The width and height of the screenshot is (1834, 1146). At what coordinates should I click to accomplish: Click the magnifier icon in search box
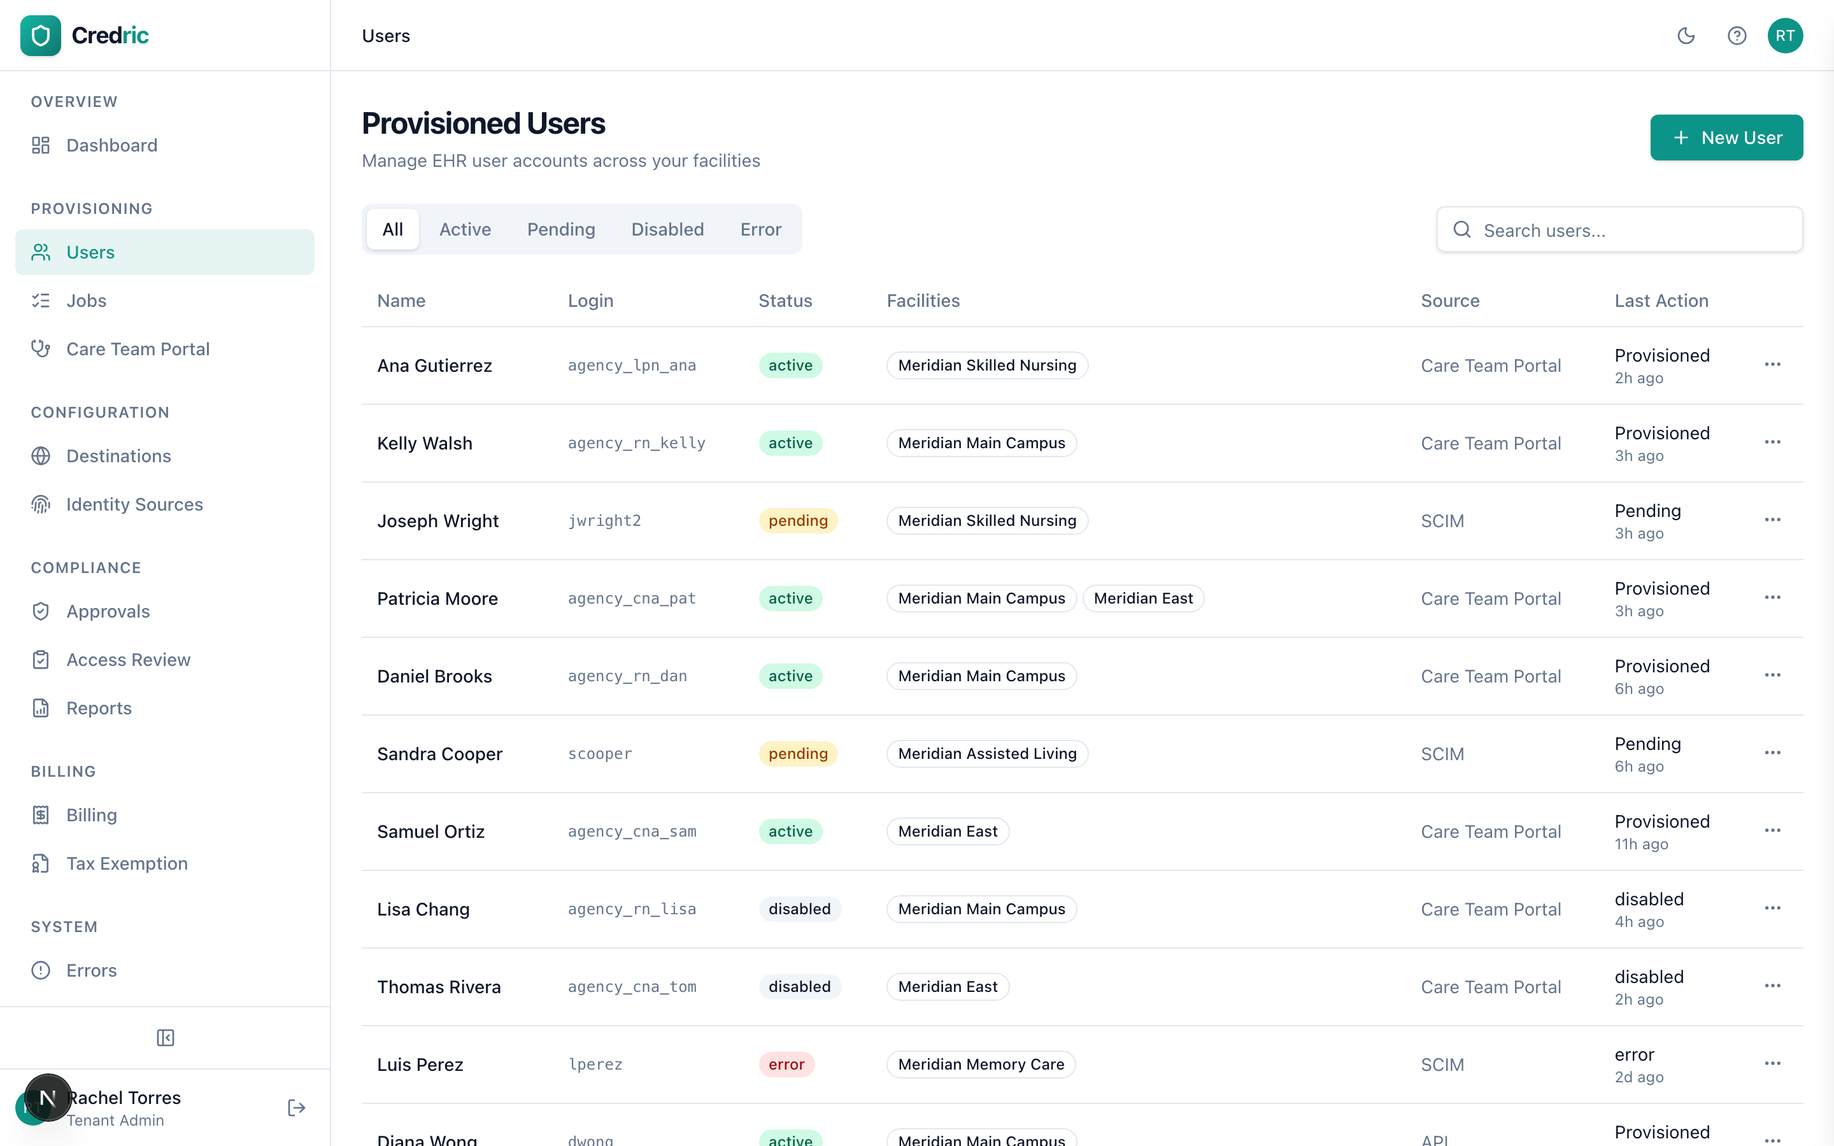(x=1462, y=230)
